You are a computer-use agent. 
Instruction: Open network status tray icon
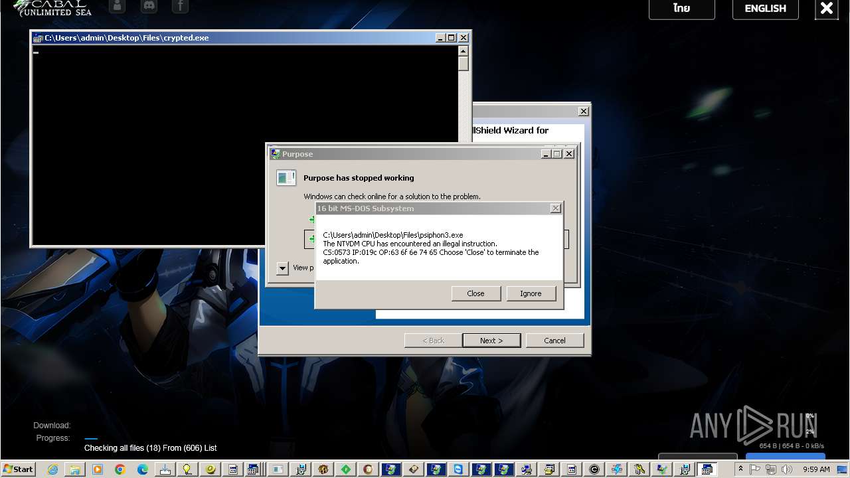pyautogui.click(x=771, y=469)
